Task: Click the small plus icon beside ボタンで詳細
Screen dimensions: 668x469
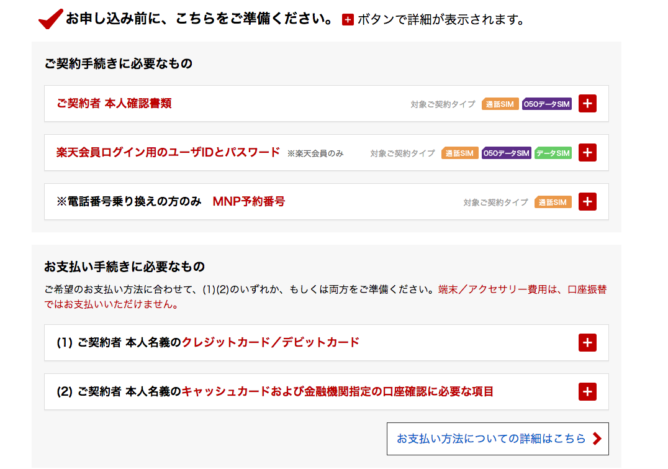Action: click(x=348, y=20)
